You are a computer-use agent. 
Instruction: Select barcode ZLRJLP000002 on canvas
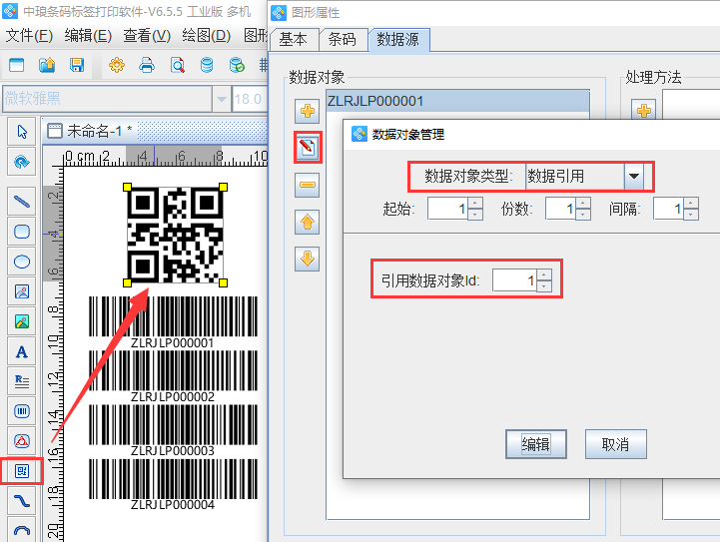[173, 376]
